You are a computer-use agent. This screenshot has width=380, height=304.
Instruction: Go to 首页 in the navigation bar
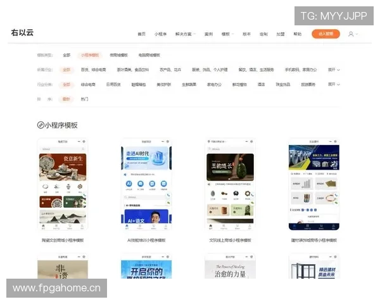coord(141,34)
